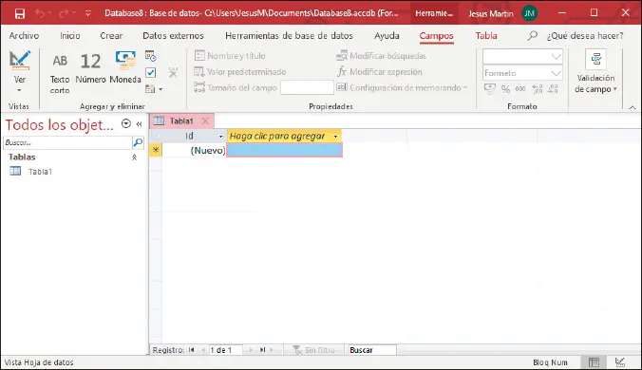Open the Archivo menu
This screenshot has width=642, height=370.
coord(24,36)
